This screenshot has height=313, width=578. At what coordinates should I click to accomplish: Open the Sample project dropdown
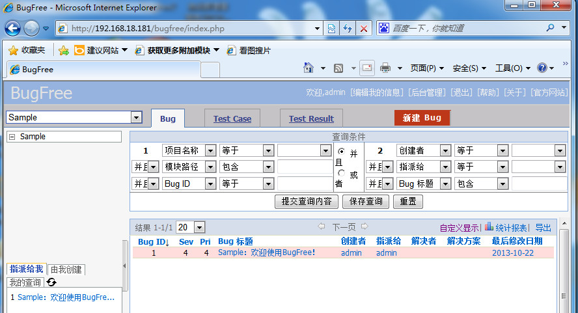click(x=137, y=117)
